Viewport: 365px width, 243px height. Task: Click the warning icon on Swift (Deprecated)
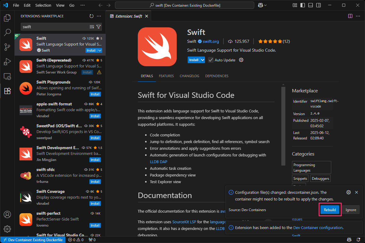coord(99,72)
